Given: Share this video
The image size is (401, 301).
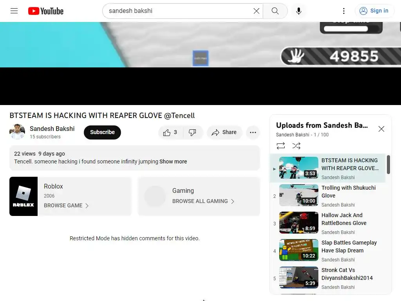Looking at the screenshot, I should pyautogui.click(x=224, y=132).
